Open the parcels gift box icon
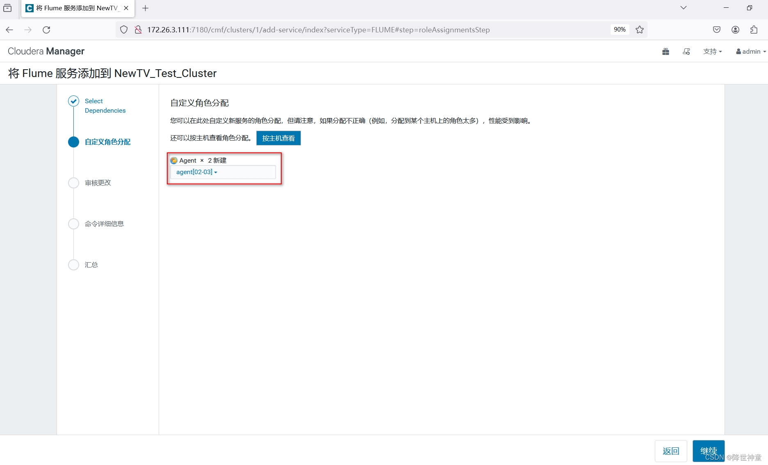Screen dimensions: 768x465 (665, 51)
